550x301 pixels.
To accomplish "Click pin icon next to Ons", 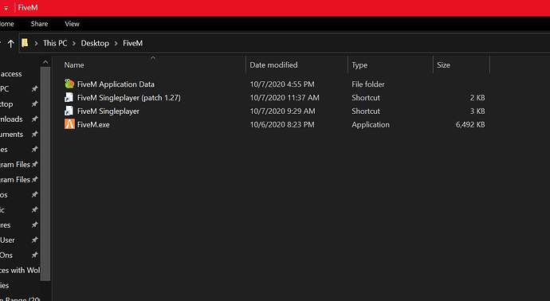I will [x=34, y=255].
